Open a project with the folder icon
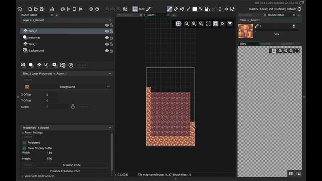 [36, 9]
